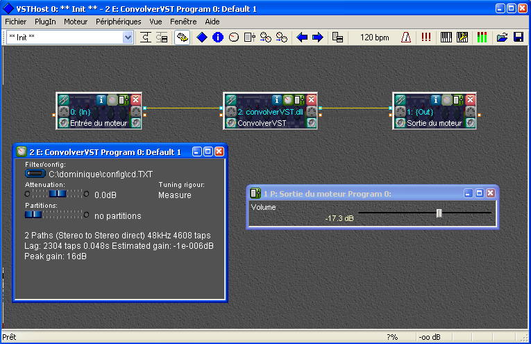Click the Tuning rigour Measure value
The width and height of the screenshot is (531, 344).
point(175,195)
